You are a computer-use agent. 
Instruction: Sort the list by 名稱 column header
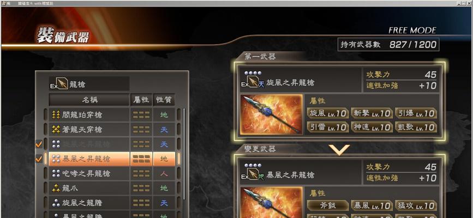(x=89, y=100)
